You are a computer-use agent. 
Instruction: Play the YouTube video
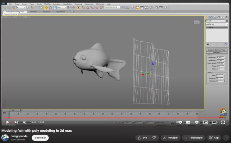pyautogui.click(x=8, y=122)
